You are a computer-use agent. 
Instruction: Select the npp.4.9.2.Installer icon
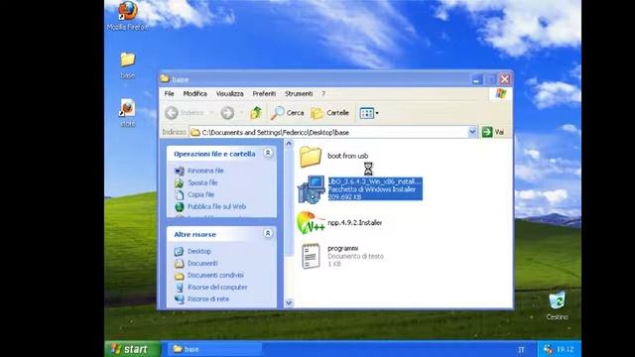pyautogui.click(x=311, y=222)
